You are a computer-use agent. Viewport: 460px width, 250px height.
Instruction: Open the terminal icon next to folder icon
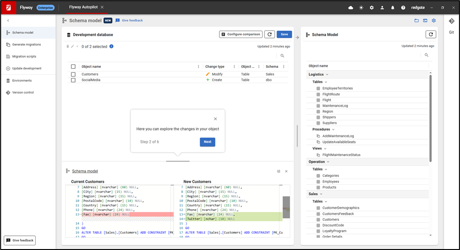coord(425,21)
